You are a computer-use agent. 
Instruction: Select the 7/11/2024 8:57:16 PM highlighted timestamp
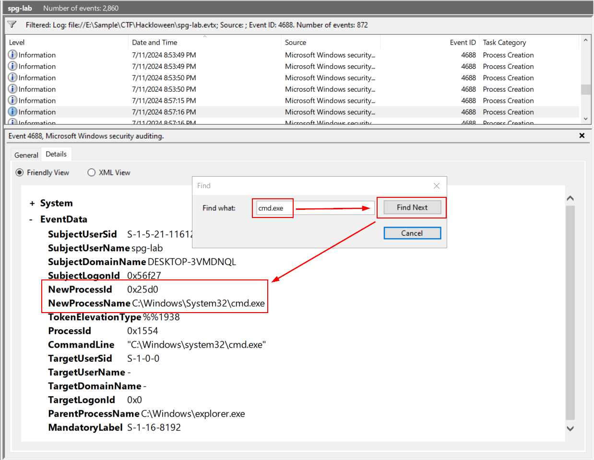pos(164,112)
